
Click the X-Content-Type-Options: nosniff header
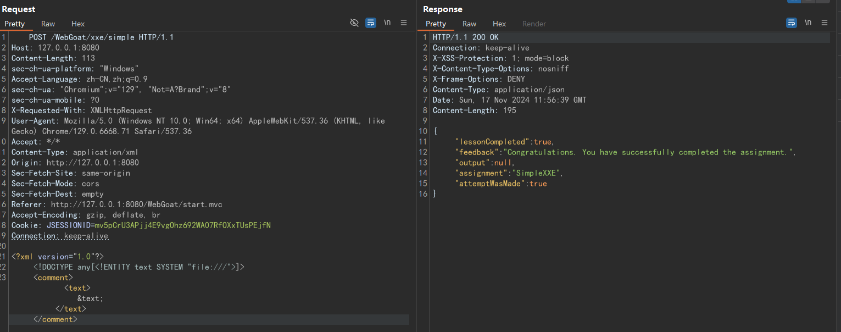coord(500,69)
